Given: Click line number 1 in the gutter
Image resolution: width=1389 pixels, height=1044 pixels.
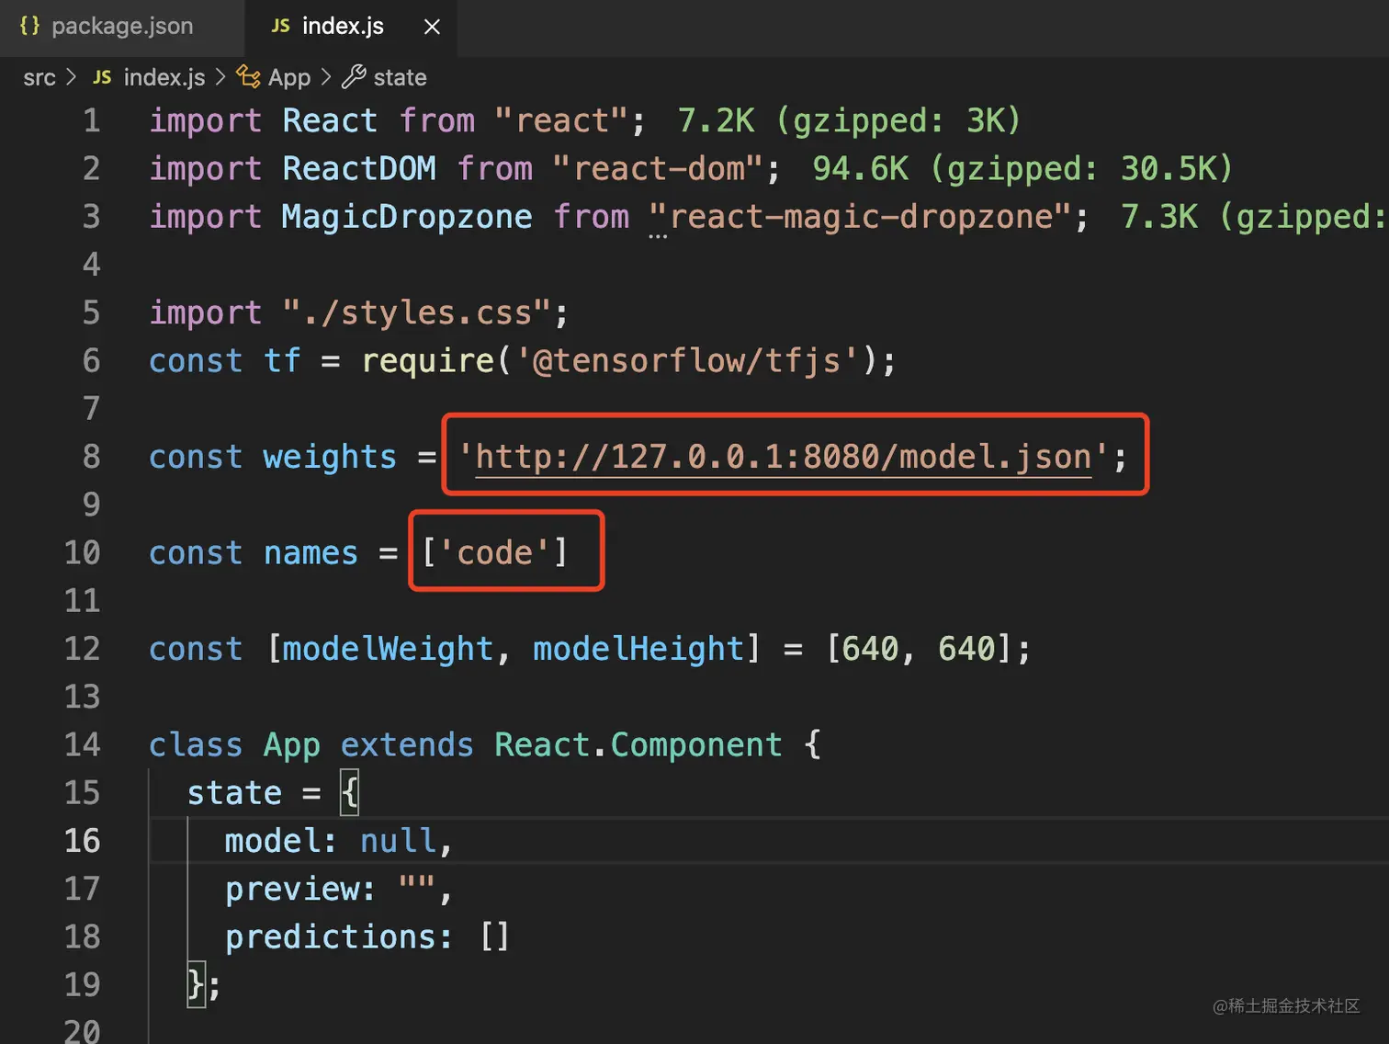Looking at the screenshot, I should [91, 120].
